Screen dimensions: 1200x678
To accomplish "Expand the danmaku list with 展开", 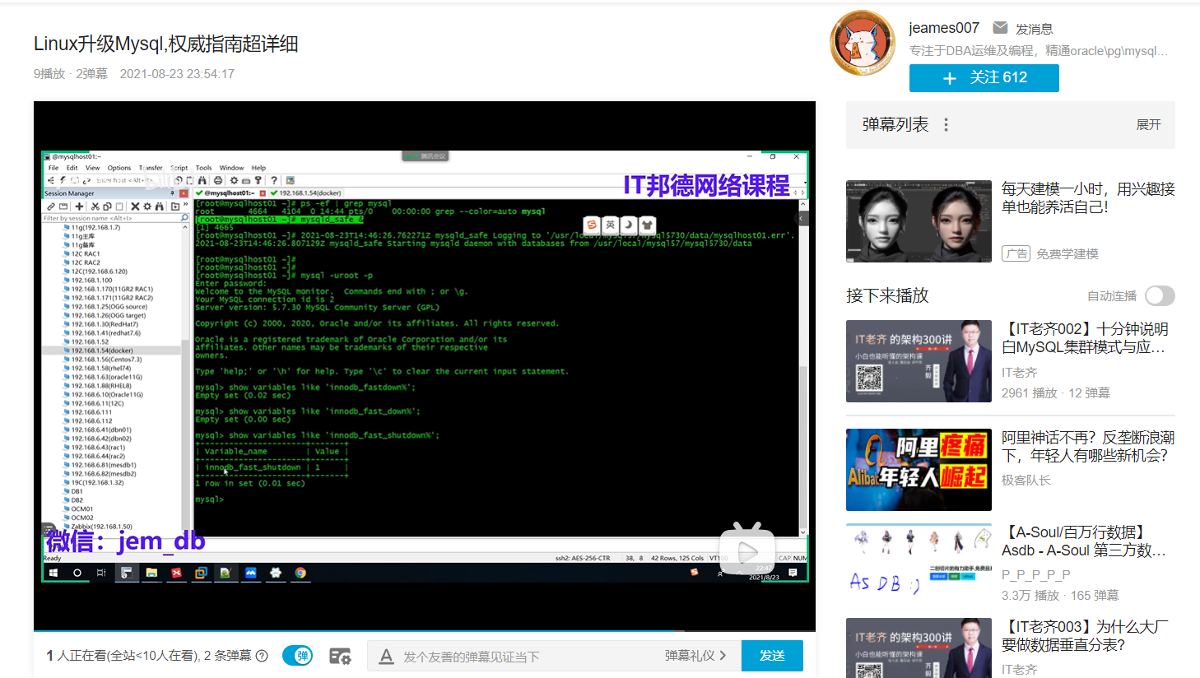I will pyautogui.click(x=1148, y=124).
